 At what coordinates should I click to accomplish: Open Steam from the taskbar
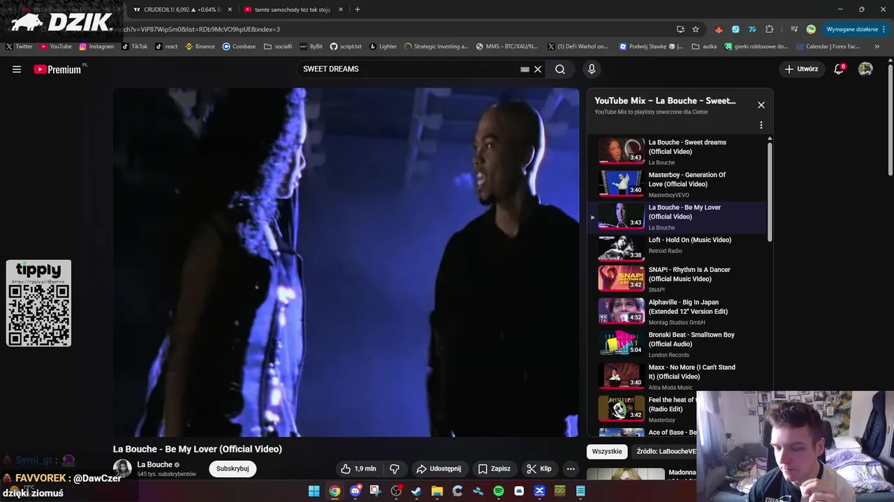[416, 492]
